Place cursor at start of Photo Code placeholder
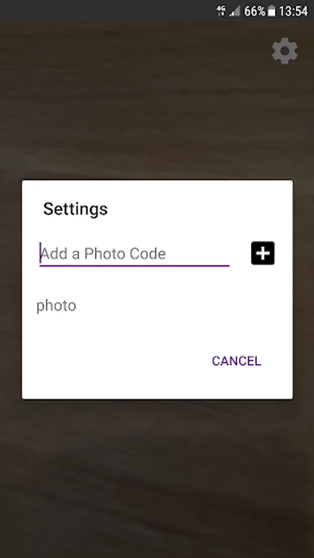 40,254
